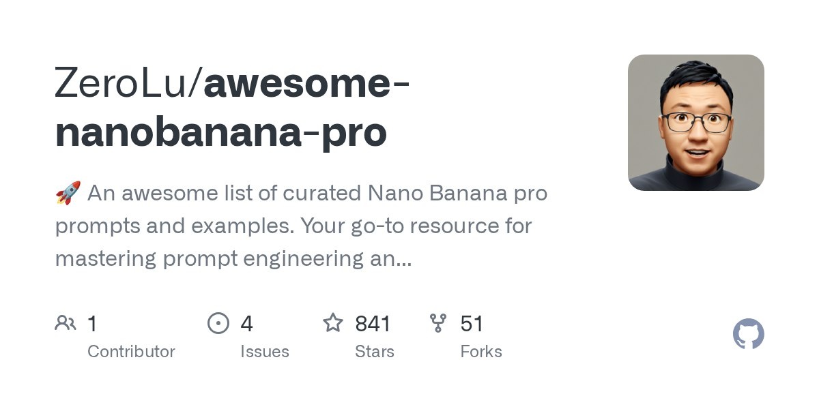
Task: Open the awesome-nanobanana-pro repository name
Action: [306, 83]
